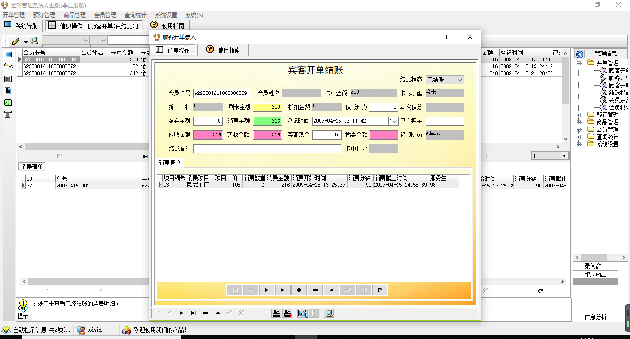Click 系统导航 in main window toolbar
This screenshot has width=630, height=339.
click(x=21, y=25)
